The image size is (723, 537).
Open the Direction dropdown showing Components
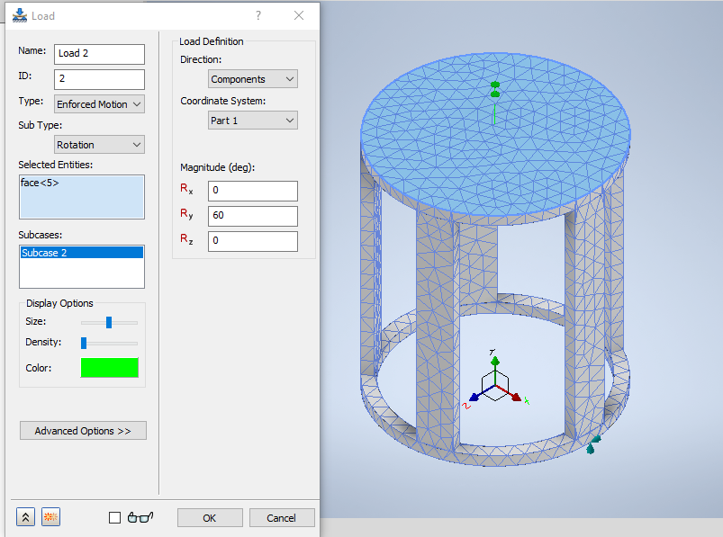click(252, 78)
